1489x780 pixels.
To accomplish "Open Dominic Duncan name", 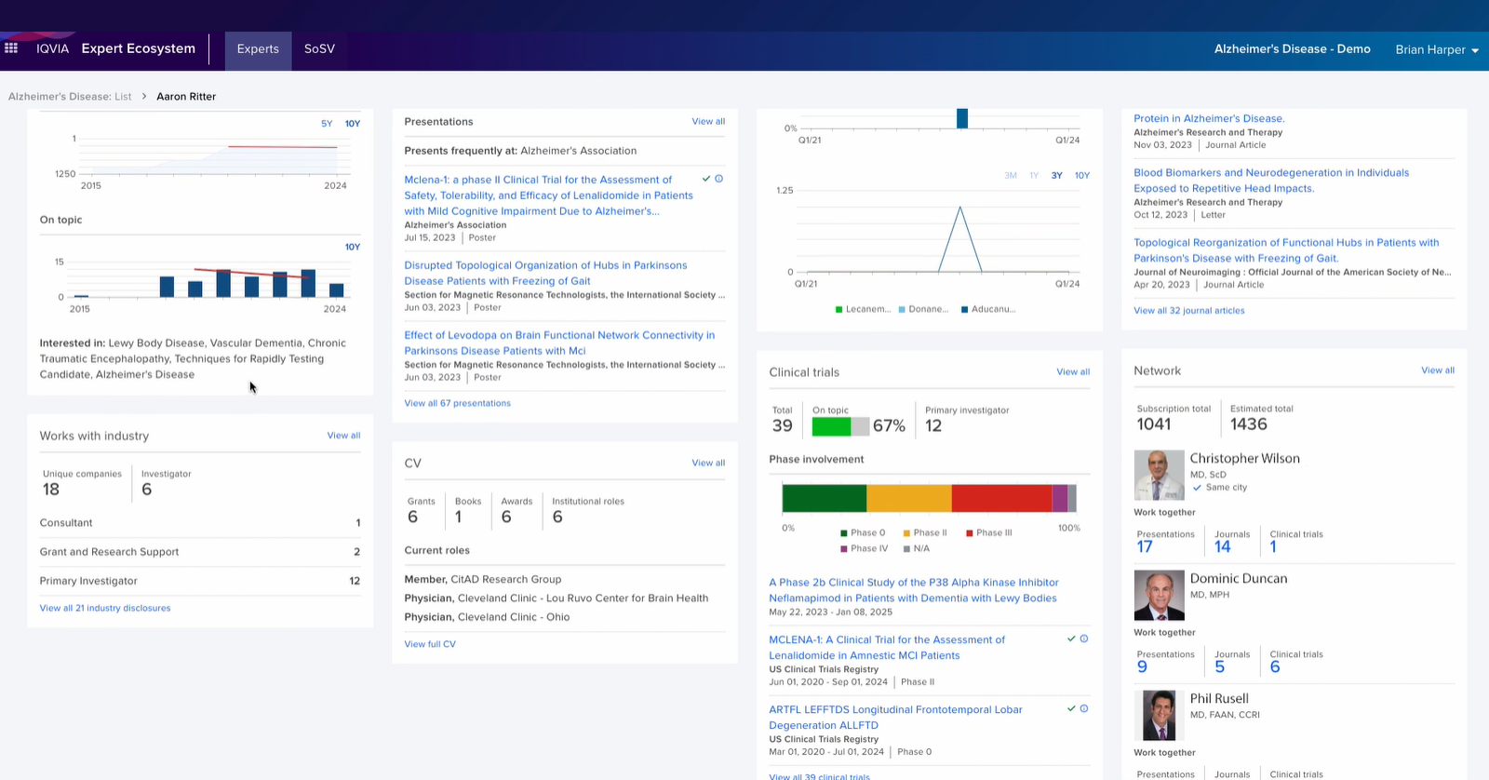I will coord(1239,578).
